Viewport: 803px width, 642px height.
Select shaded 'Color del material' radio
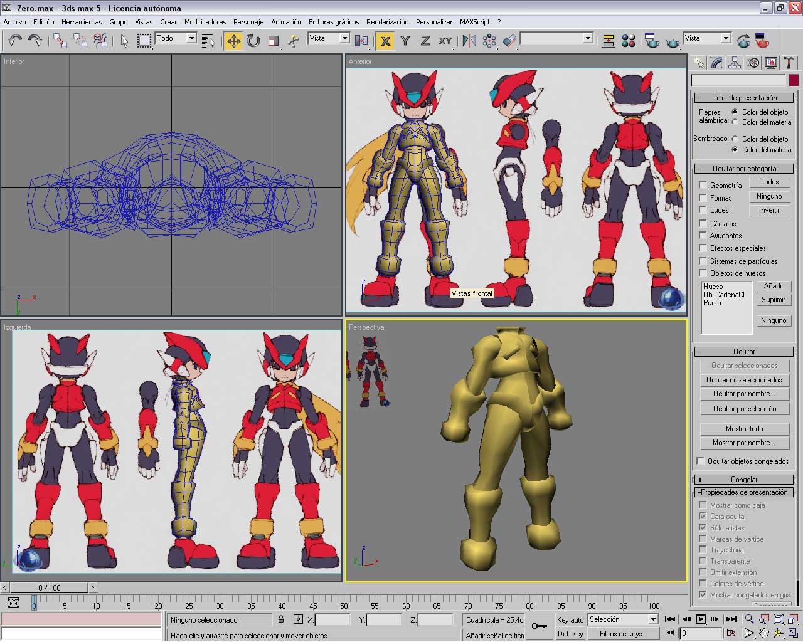pyautogui.click(x=735, y=149)
